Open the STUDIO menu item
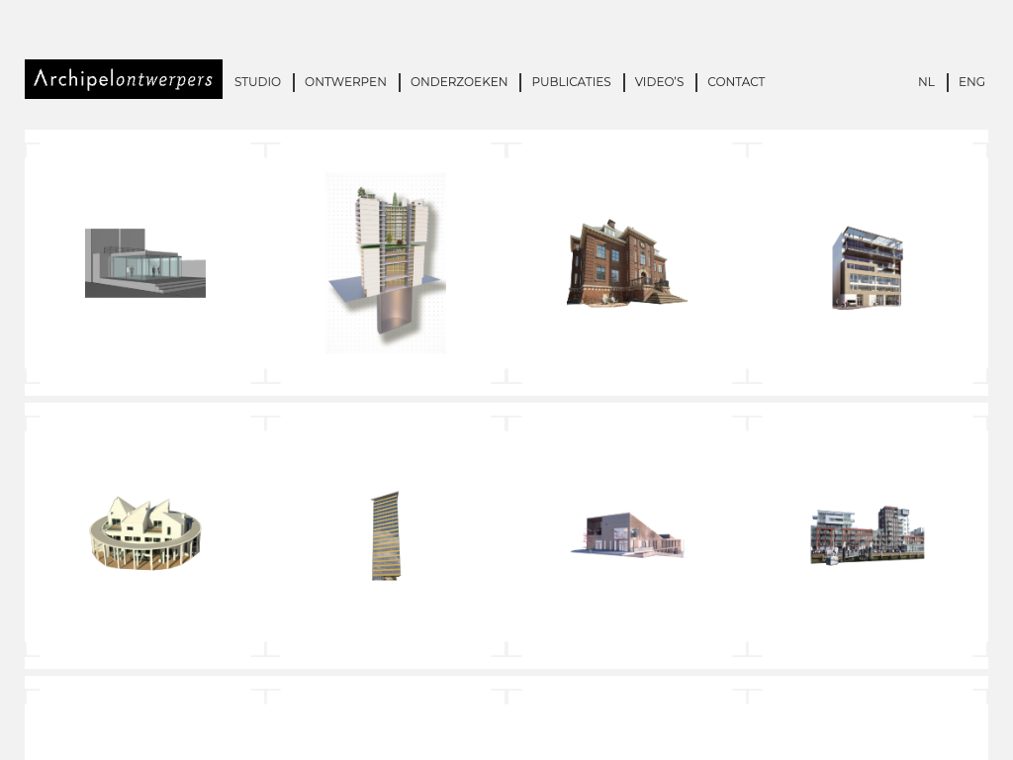Viewport: 1013px width, 760px height. tap(257, 82)
